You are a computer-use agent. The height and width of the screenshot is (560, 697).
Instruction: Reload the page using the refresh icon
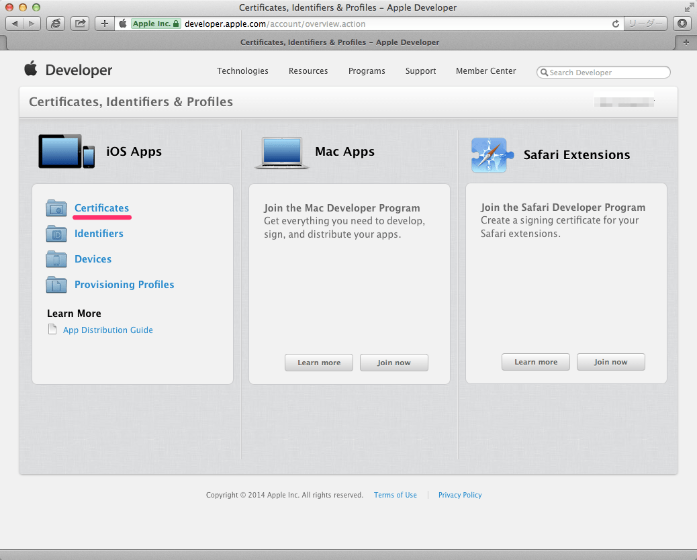pos(615,23)
